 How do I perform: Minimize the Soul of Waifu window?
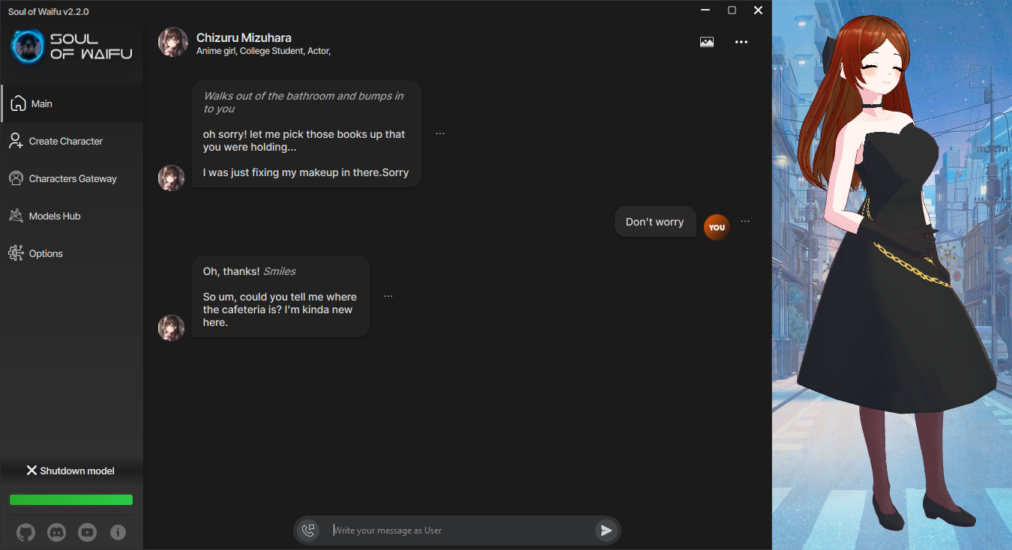click(x=705, y=10)
